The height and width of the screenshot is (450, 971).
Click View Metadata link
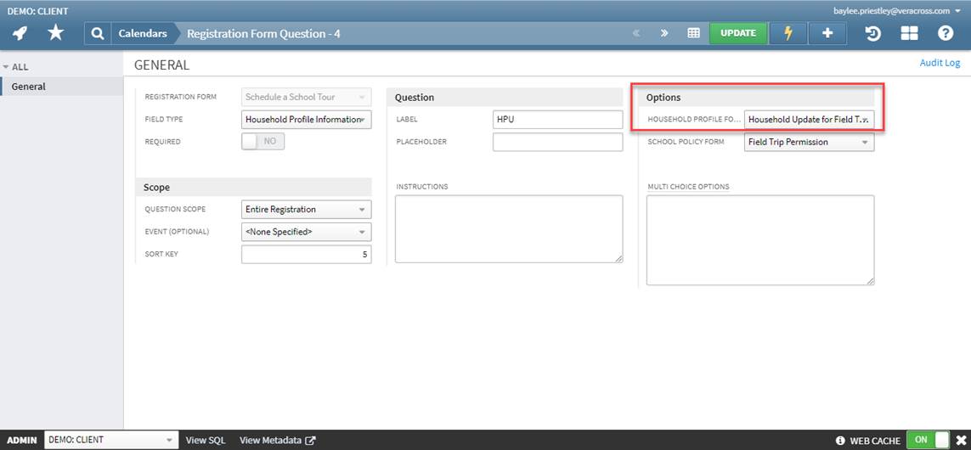point(271,441)
